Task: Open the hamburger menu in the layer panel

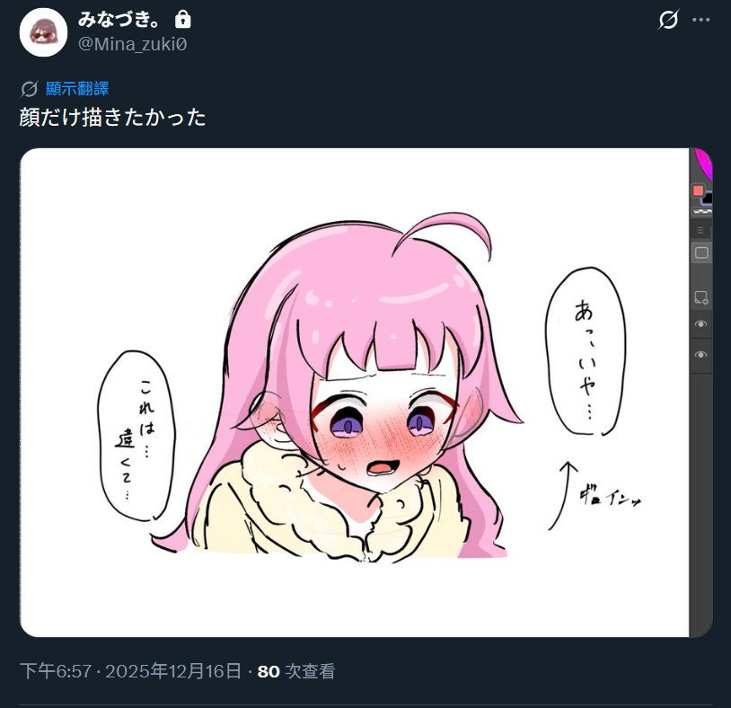Action: pyautogui.click(x=700, y=230)
